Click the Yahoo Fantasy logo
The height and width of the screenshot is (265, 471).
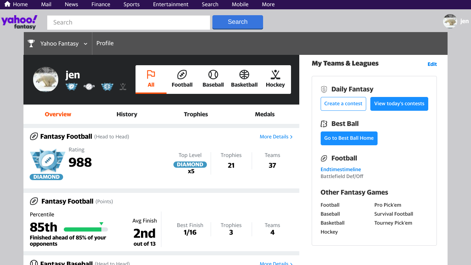click(x=19, y=22)
